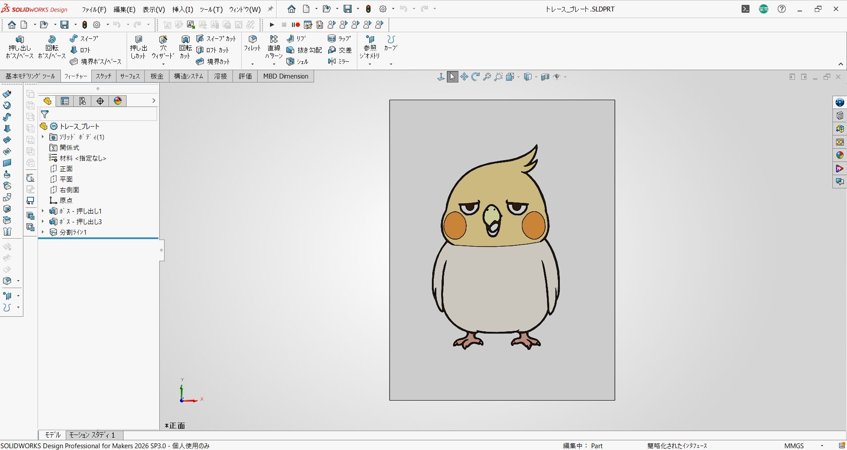The image size is (847, 450).
Task: Switch to the スケッチ tab
Action: 104,76
